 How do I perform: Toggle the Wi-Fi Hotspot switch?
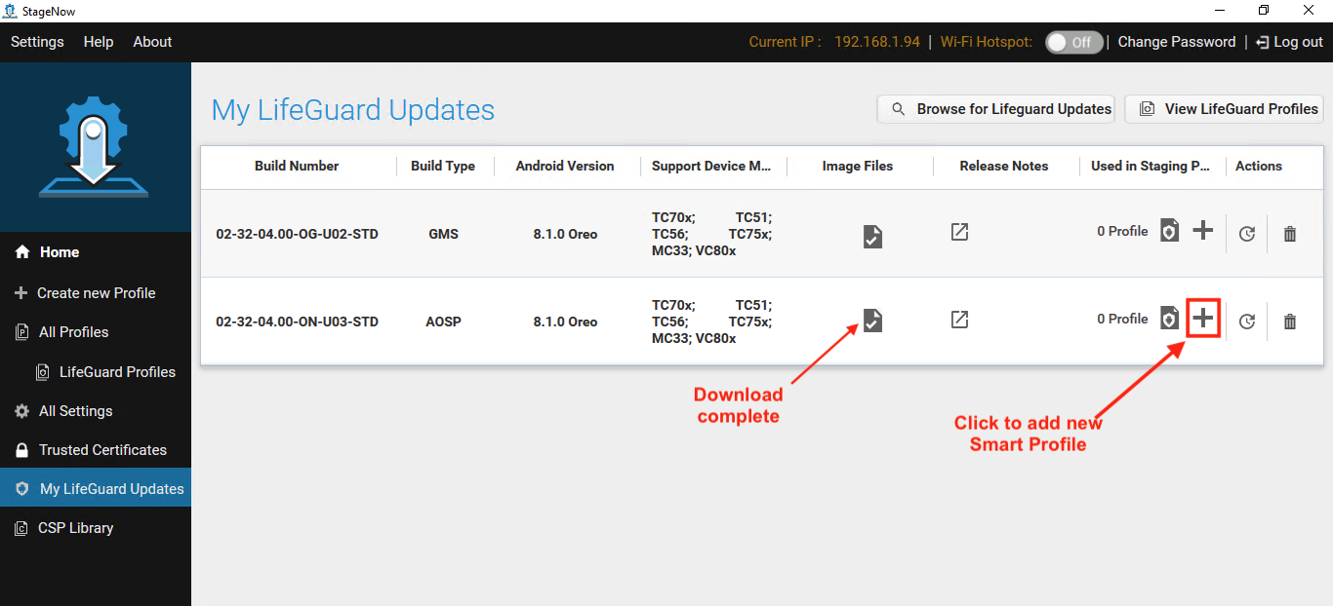pyautogui.click(x=1073, y=42)
